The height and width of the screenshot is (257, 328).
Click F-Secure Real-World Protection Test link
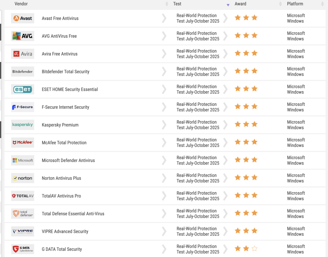point(198,107)
